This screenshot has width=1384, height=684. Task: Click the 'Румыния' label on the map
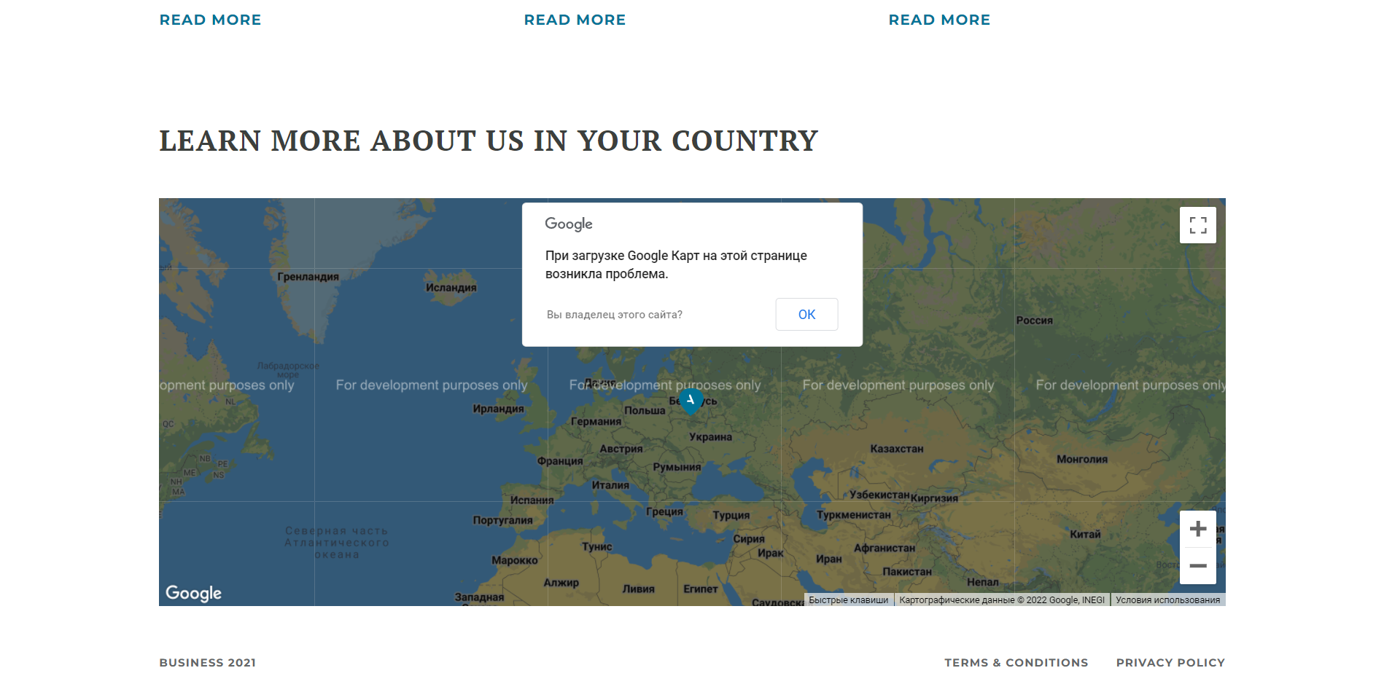677,467
